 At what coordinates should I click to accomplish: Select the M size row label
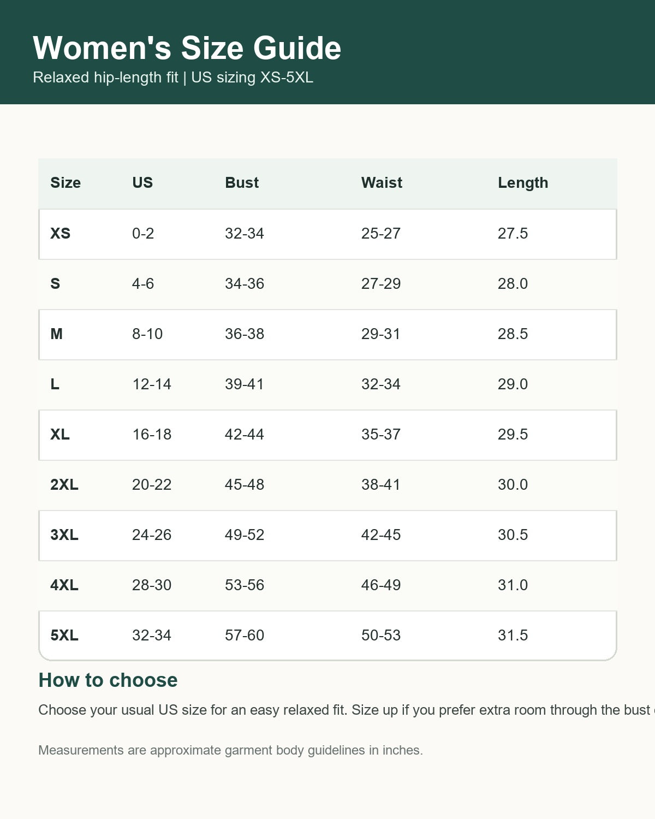(56, 334)
